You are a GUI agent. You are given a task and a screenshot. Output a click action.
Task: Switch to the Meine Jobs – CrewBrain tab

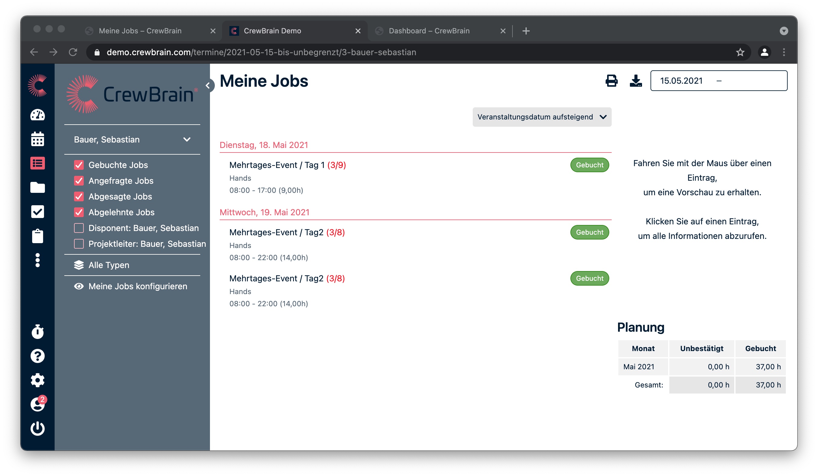(x=140, y=31)
